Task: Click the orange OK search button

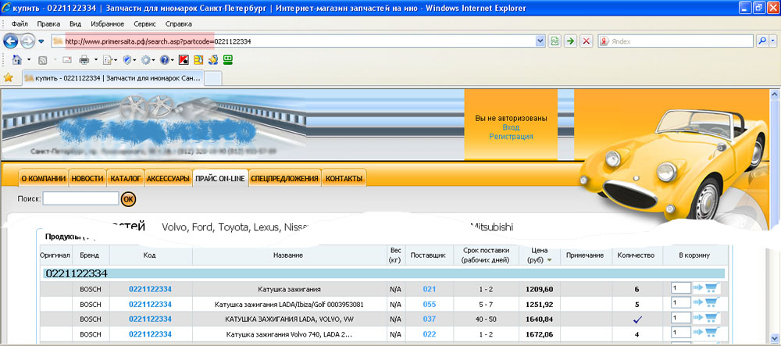Action: pos(129,199)
